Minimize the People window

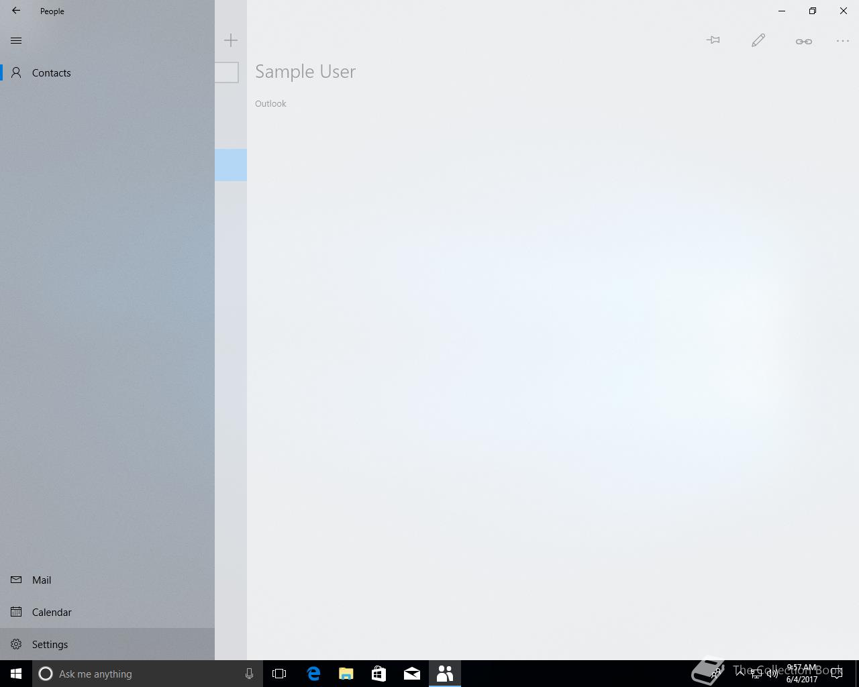point(782,11)
